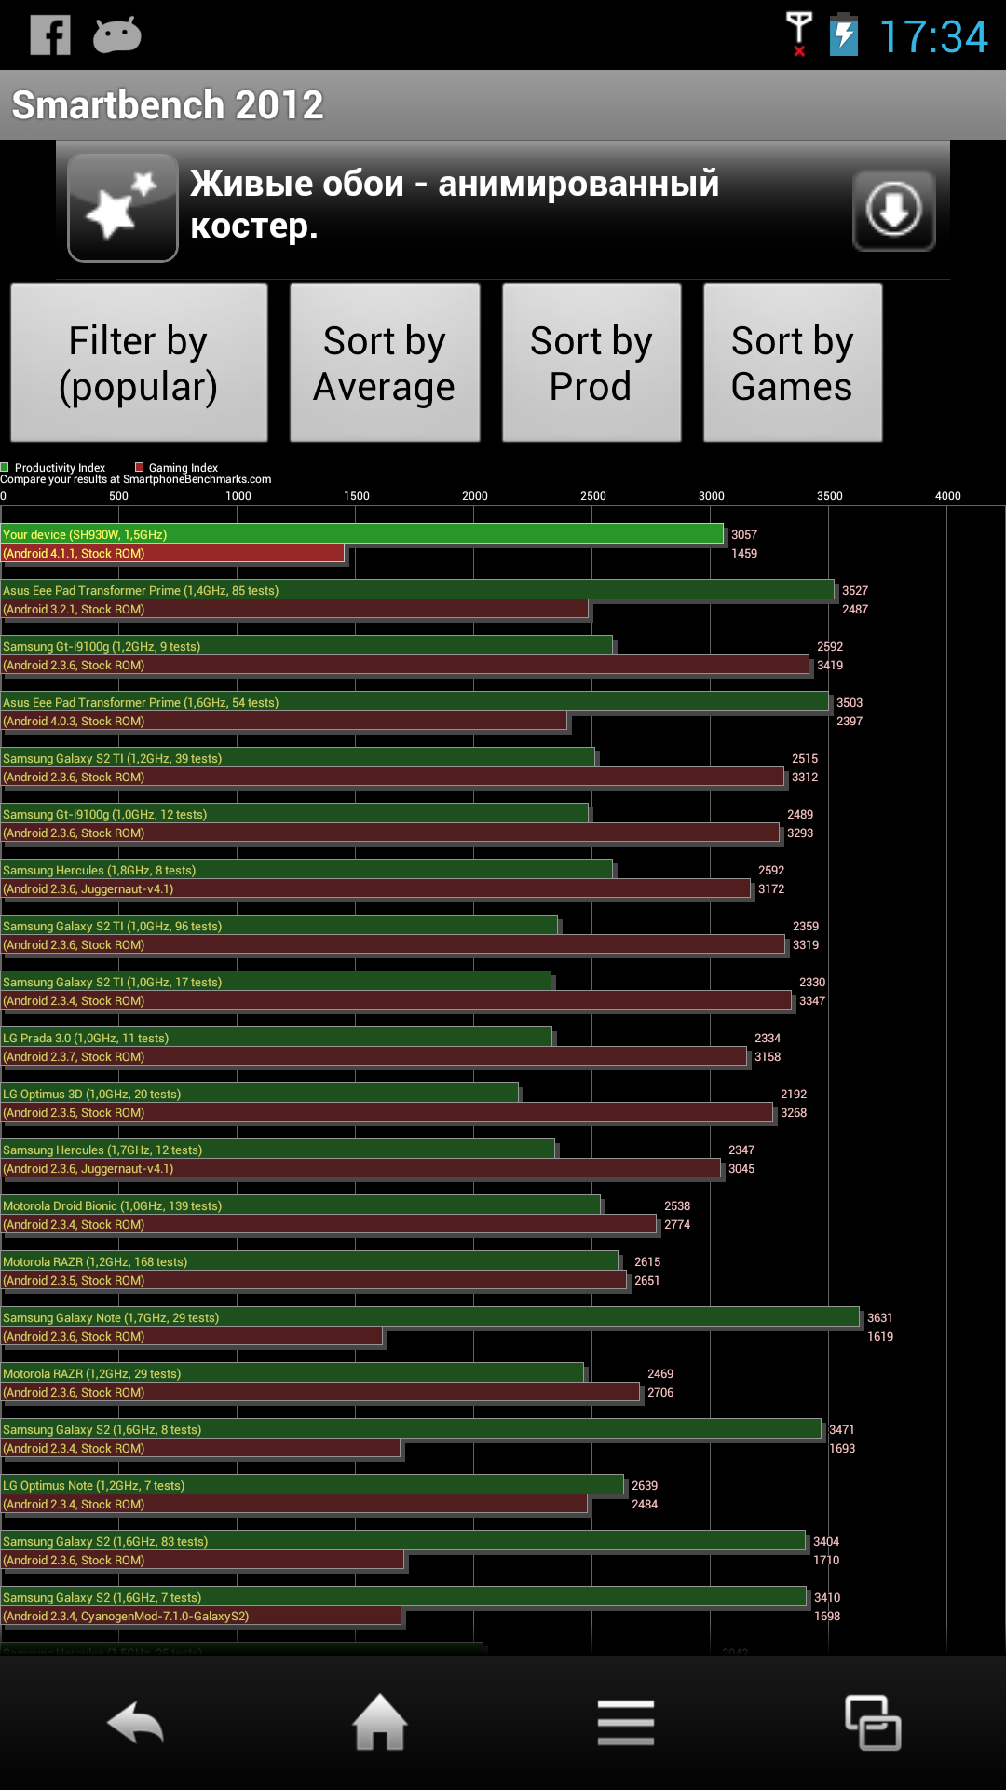1006x1790 pixels.
Task: Select Motorola RAZR (1,2GHz, 168 tests) row
Action: pyautogui.click(x=314, y=1271)
